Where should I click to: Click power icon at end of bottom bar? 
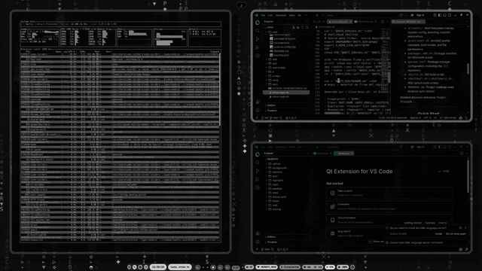pyautogui.click(x=352, y=267)
